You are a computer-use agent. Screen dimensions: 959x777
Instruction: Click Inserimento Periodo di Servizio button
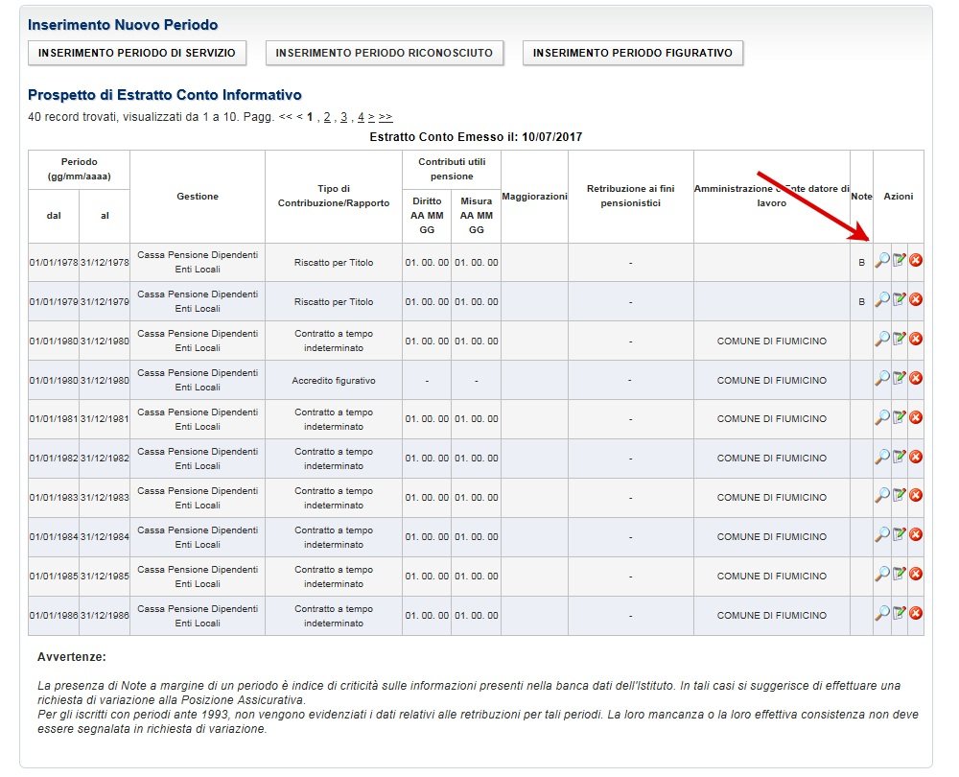pos(137,53)
